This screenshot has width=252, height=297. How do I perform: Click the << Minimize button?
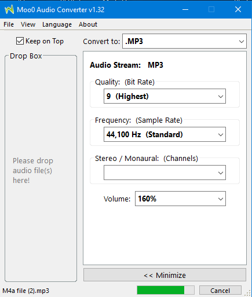pyautogui.click(x=165, y=275)
